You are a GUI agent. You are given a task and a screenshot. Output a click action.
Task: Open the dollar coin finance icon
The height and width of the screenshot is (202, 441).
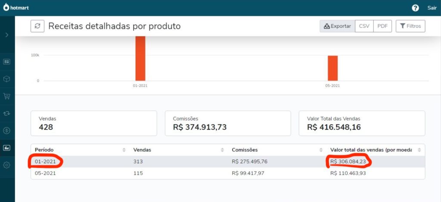7,130
